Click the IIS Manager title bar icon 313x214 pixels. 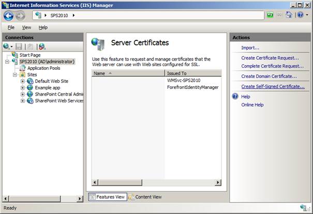pos(5,5)
